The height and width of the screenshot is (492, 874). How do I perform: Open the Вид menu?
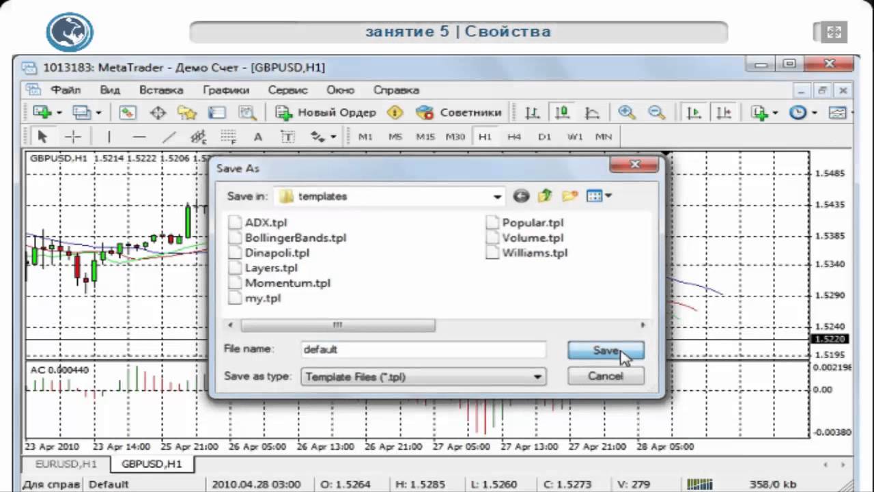(x=110, y=90)
